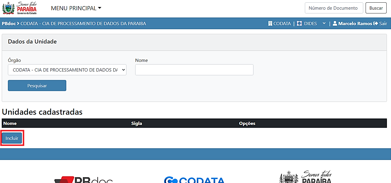
Task: Click the Opções column header
Action: [x=247, y=123]
